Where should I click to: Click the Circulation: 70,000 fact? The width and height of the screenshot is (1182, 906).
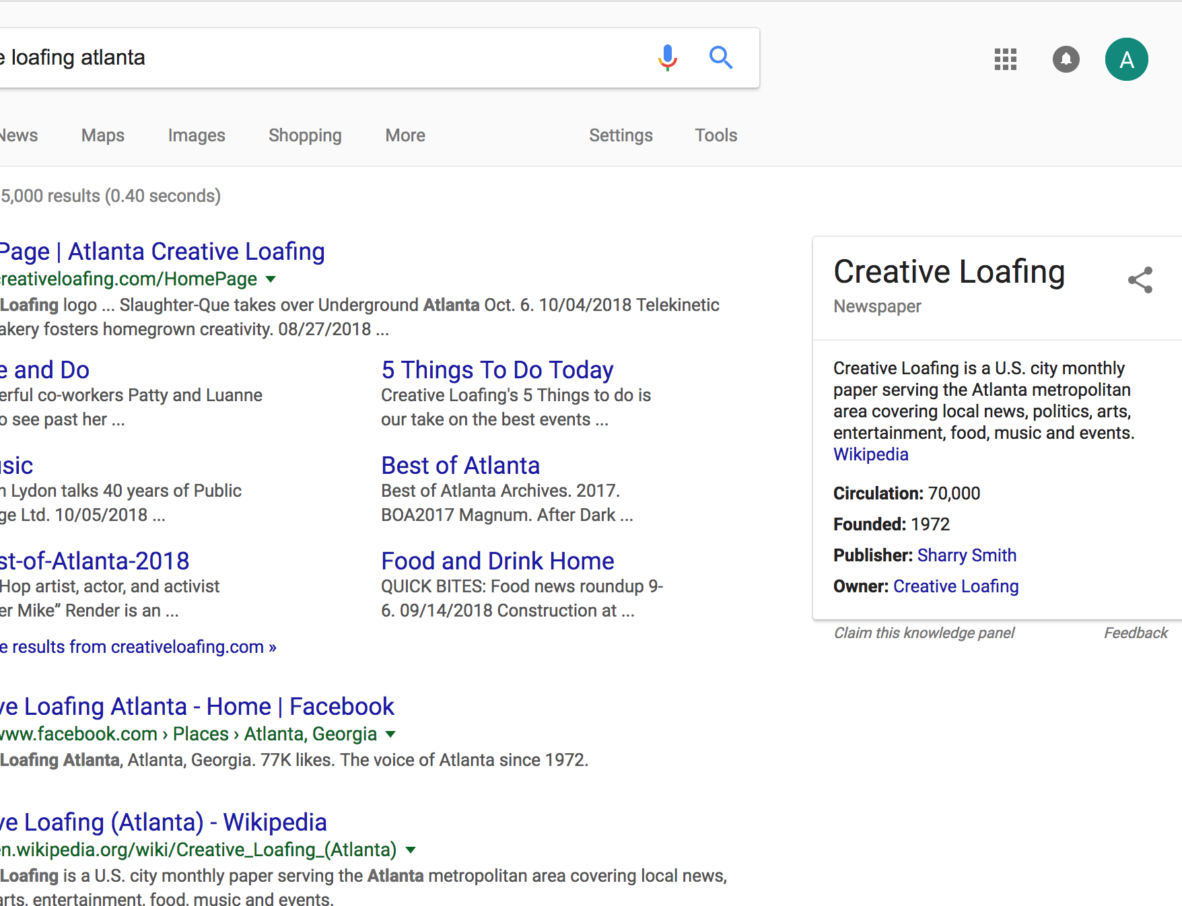907,493
